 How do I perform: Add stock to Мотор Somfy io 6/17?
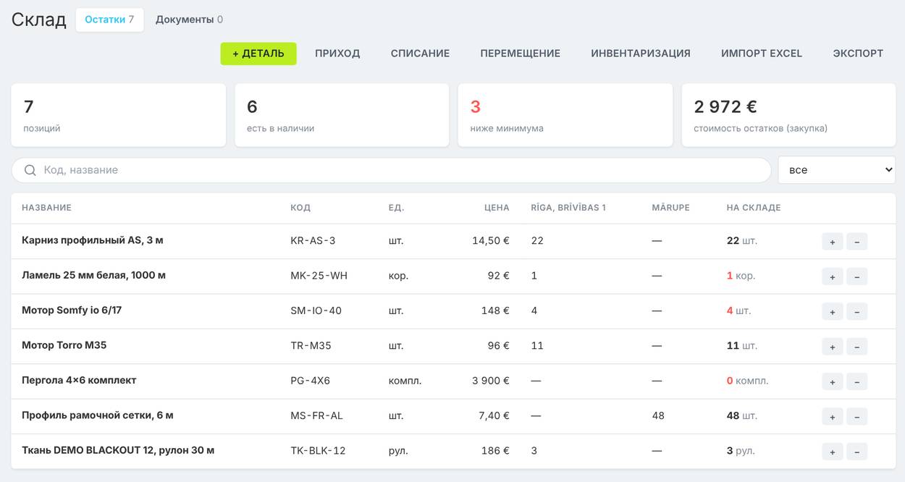[x=833, y=311]
